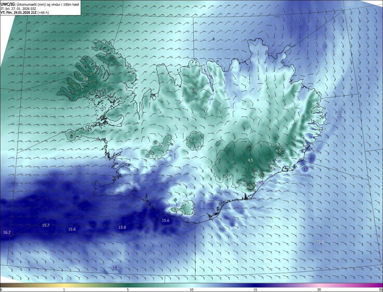Click the 10 mm label on the color scale
This screenshot has width=383, height=292.
click(x=191, y=290)
